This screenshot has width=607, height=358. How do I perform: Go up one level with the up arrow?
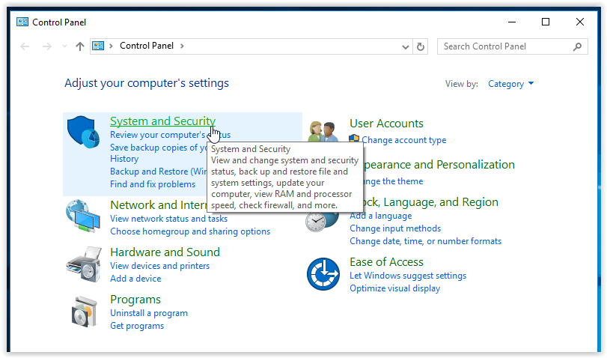tap(80, 46)
